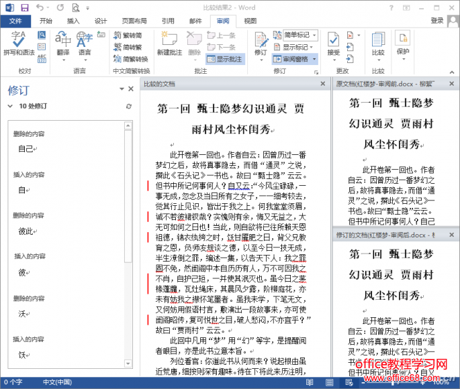Click the New Comment icon
This screenshot has width=460, height=389.
point(169,42)
